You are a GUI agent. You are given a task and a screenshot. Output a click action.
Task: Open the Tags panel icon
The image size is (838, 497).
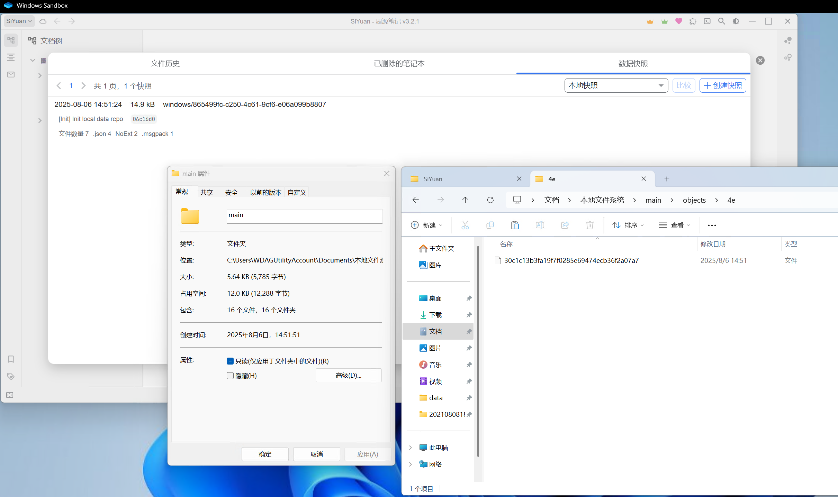(11, 376)
